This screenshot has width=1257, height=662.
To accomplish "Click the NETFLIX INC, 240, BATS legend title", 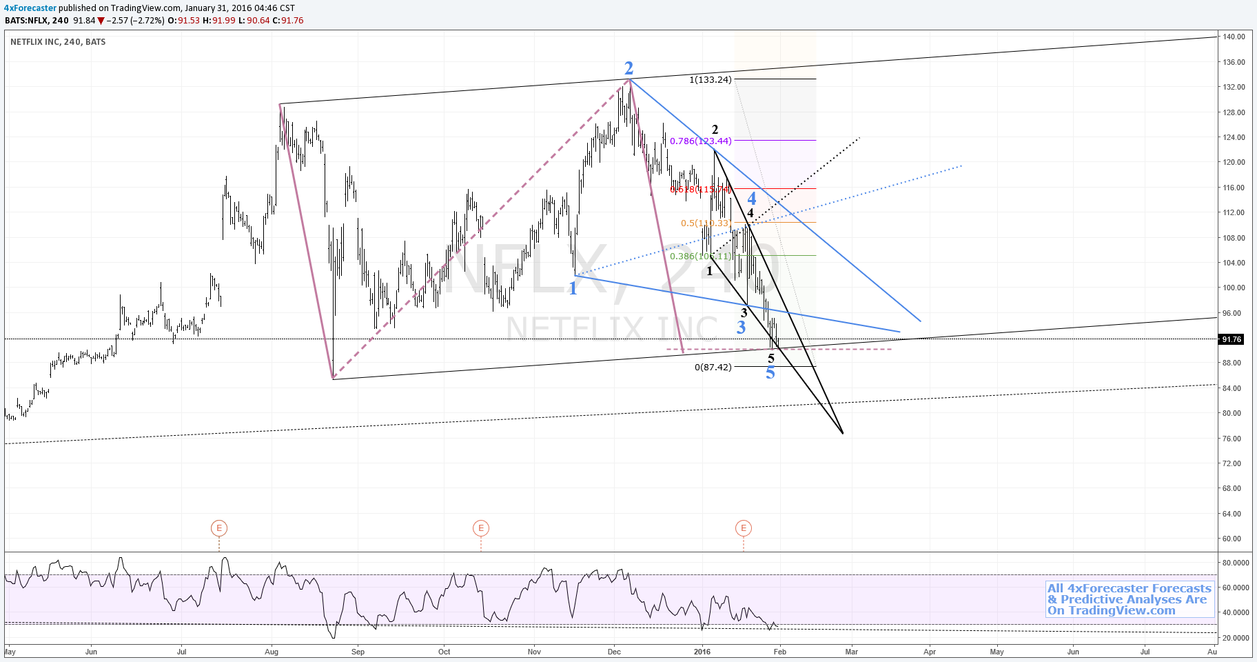I will pos(58,42).
